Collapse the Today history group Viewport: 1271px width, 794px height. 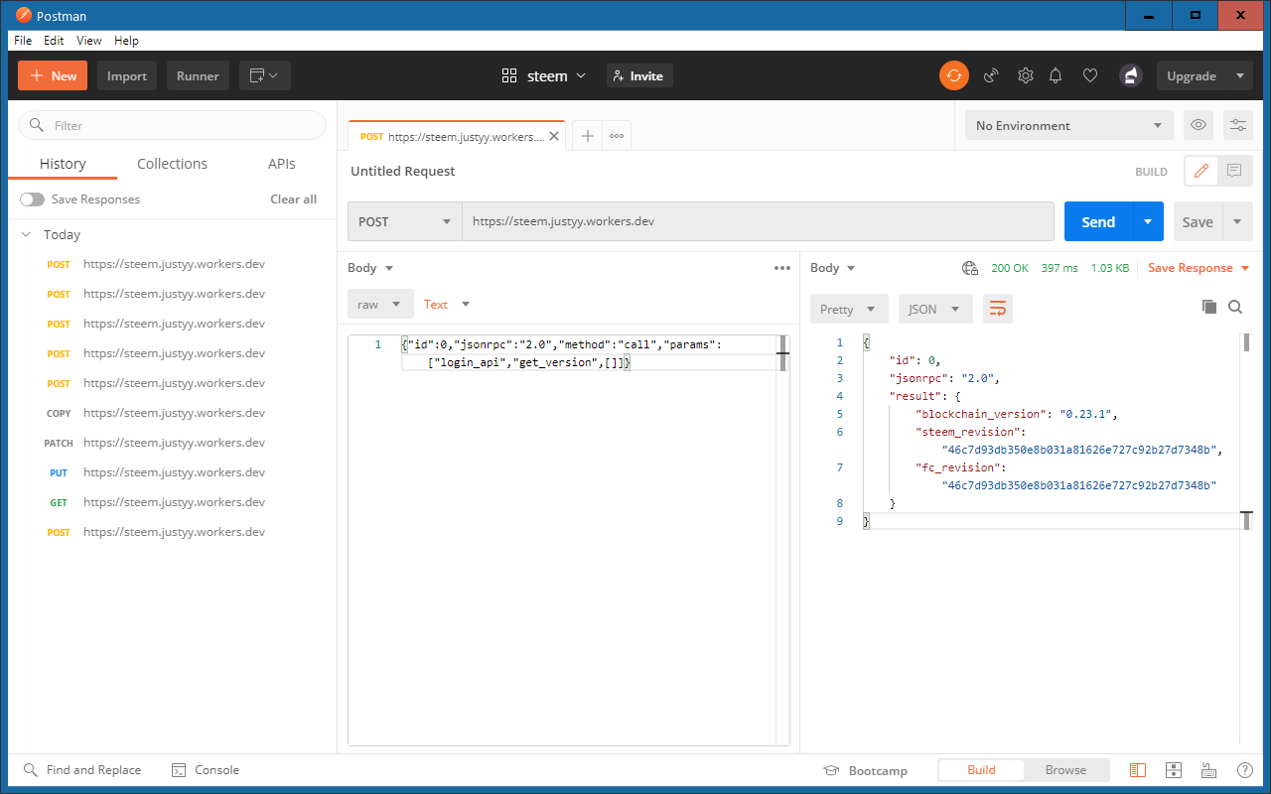pos(27,234)
